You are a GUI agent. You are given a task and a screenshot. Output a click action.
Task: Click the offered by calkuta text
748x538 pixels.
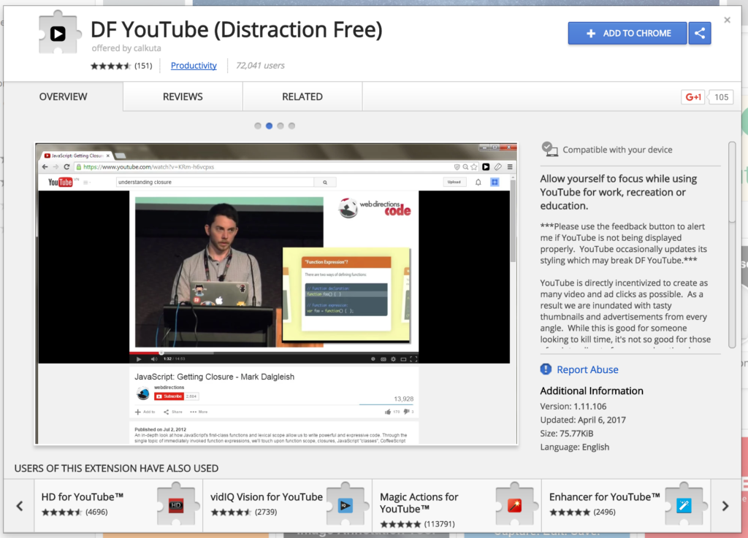(x=126, y=48)
